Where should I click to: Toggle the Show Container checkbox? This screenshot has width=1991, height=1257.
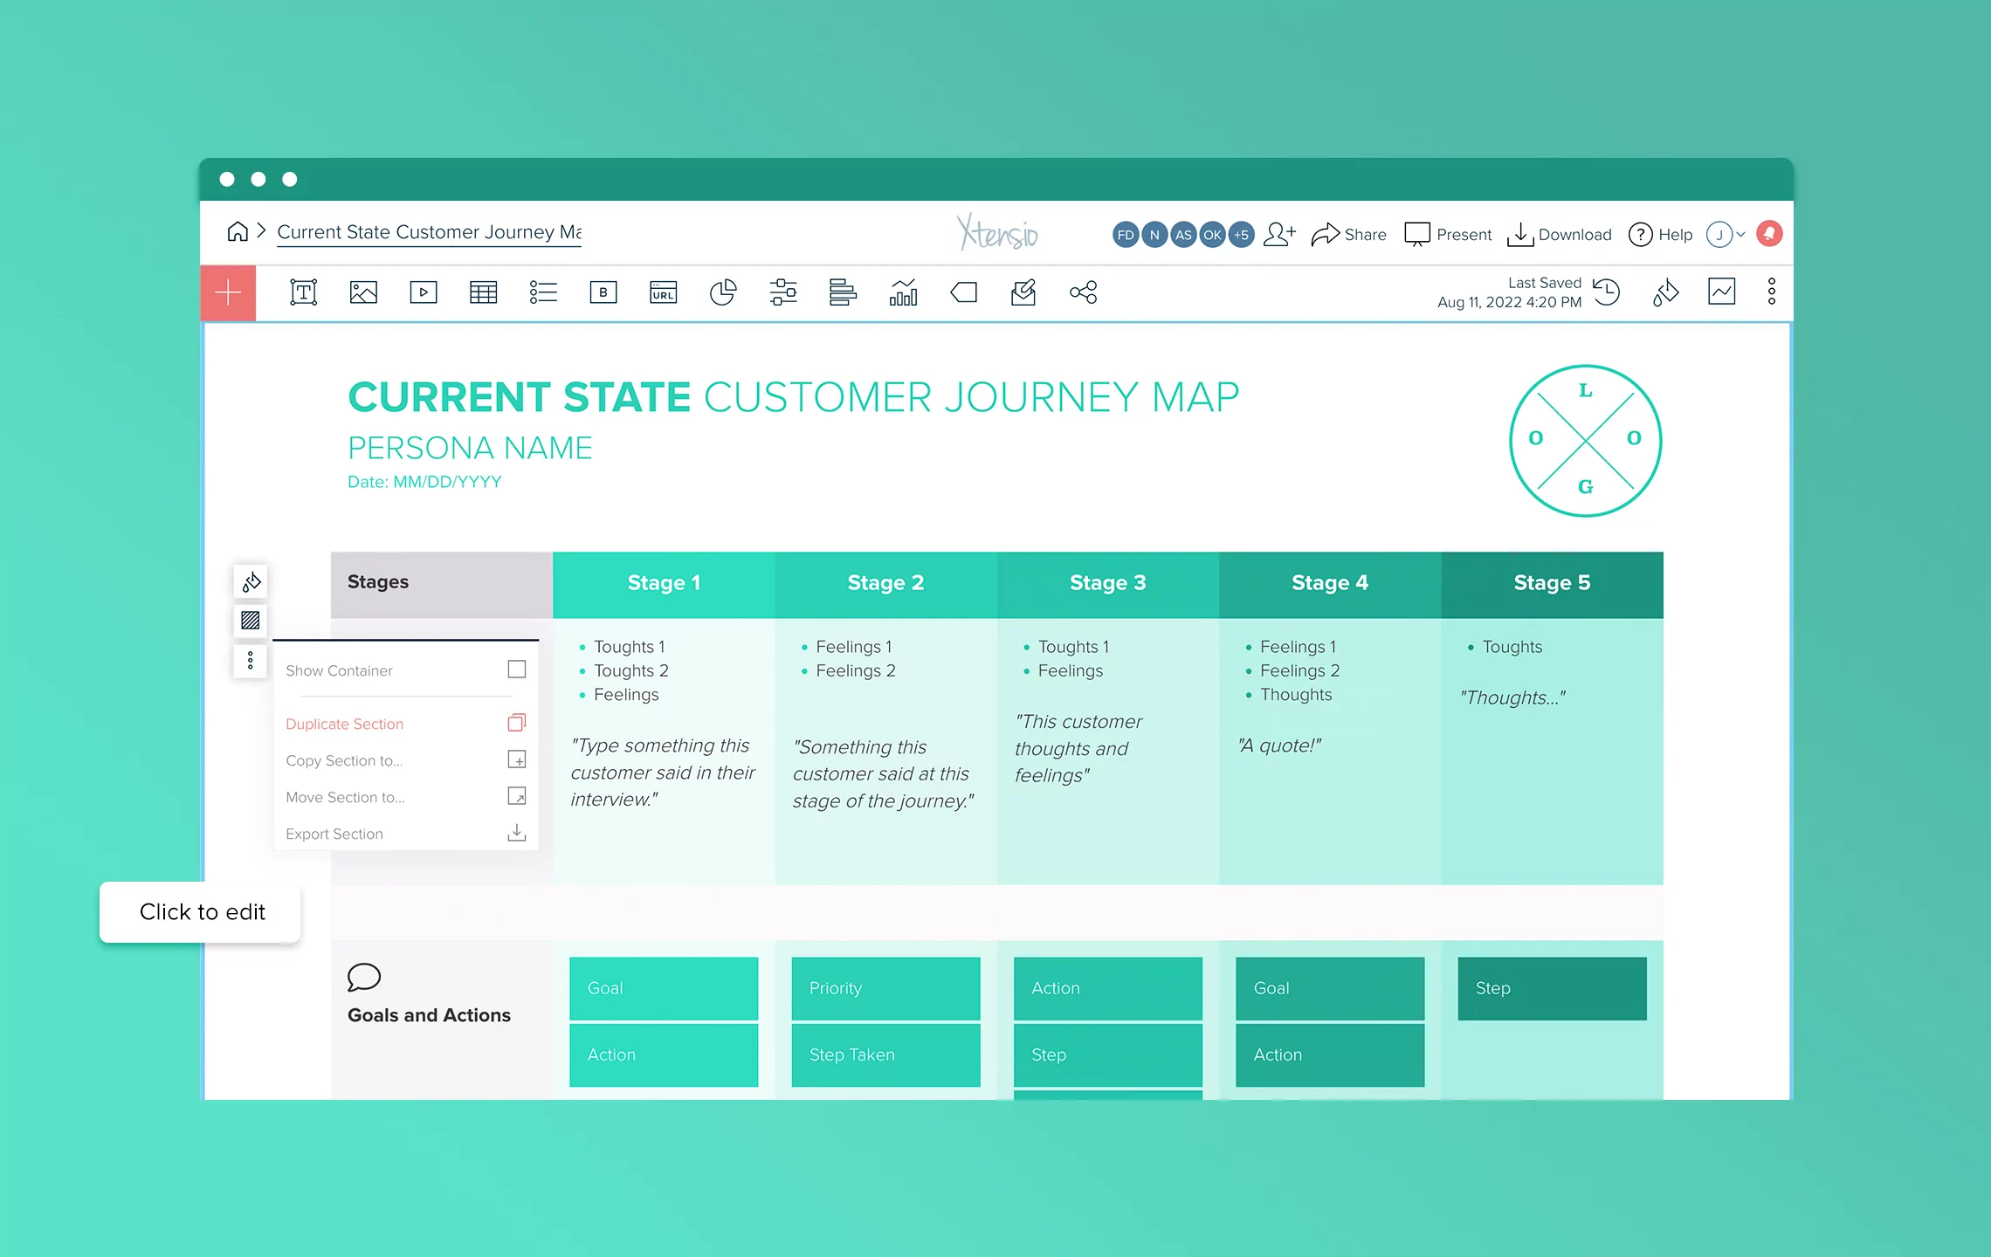(x=516, y=669)
